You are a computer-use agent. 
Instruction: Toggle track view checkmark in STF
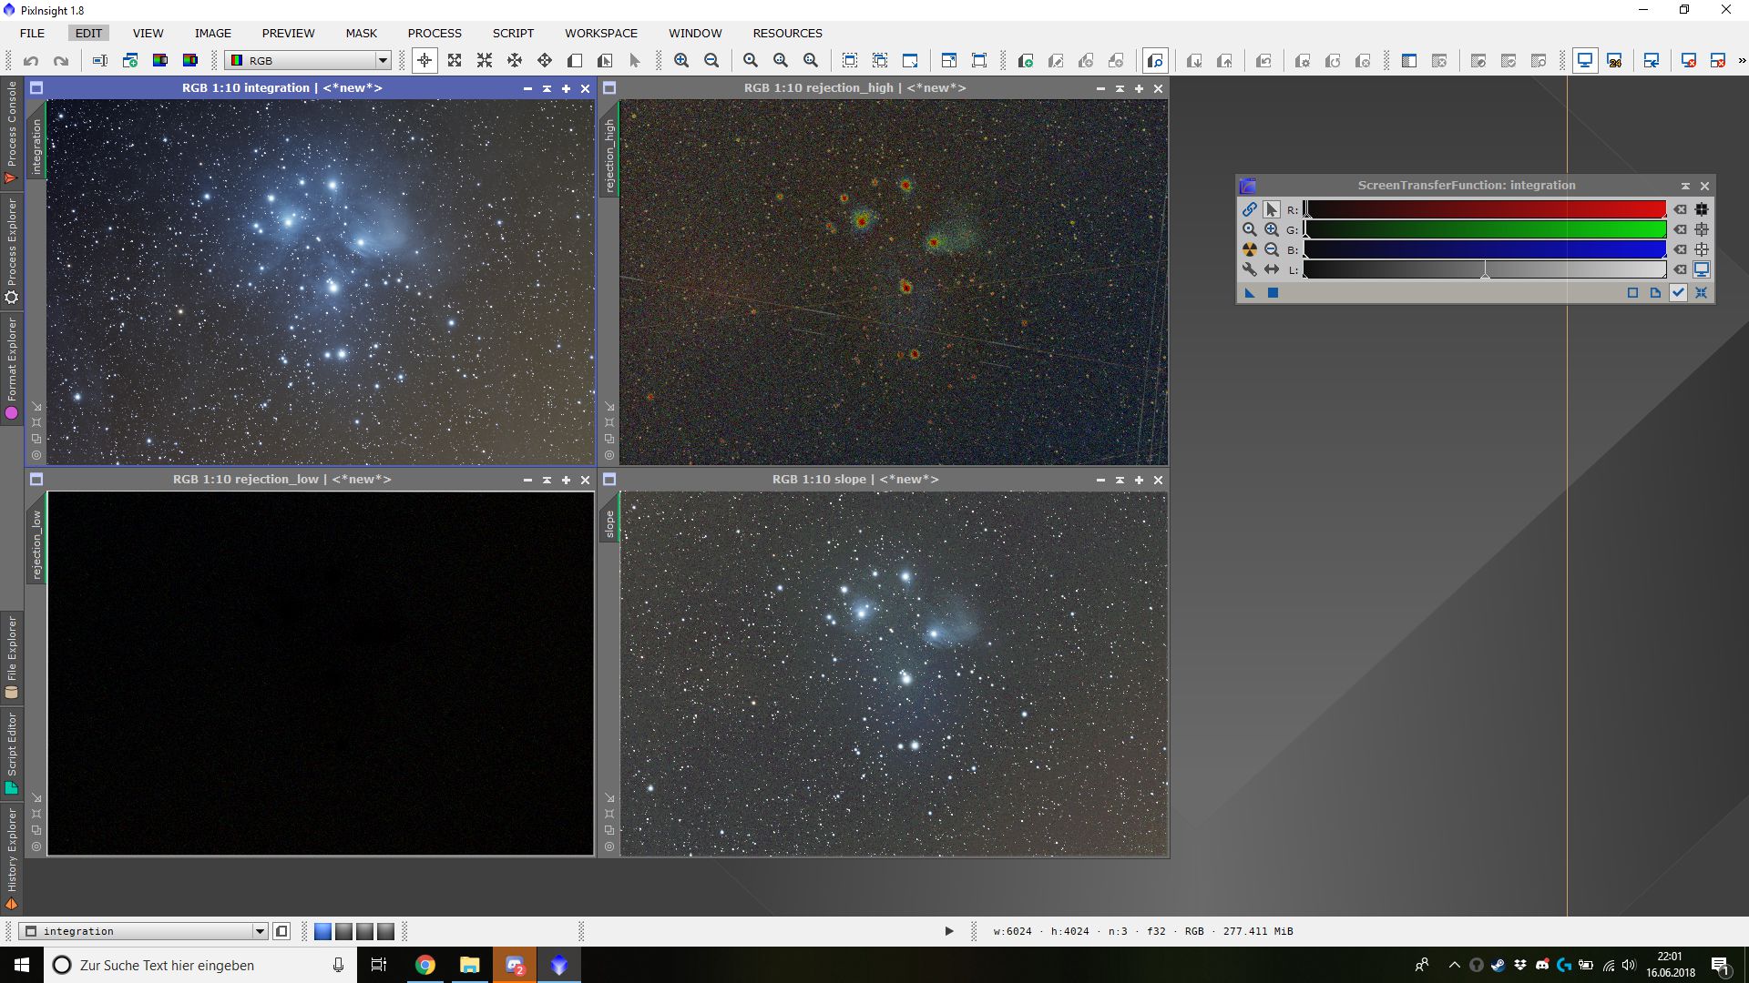1678,293
